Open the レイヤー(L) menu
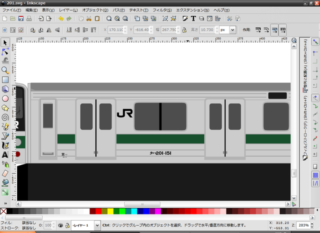Viewport: 320px width, 233px height. pyautogui.click(x=68, y=10)
